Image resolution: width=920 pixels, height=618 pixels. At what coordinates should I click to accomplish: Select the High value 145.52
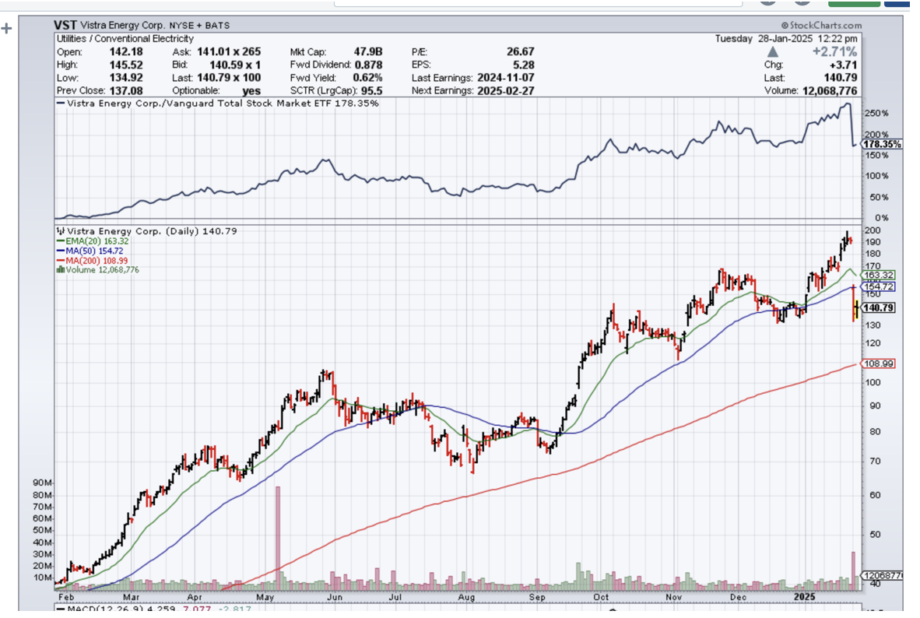pyautogui.click(x=125, y=65)
